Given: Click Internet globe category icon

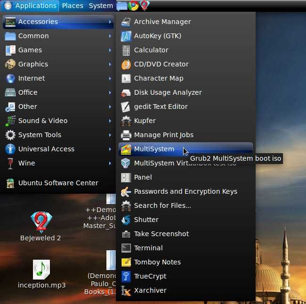Looking at the screenshot, I should [x=10, y=79].
